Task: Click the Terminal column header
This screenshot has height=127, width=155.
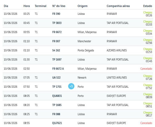Action: tap(41, 6)
